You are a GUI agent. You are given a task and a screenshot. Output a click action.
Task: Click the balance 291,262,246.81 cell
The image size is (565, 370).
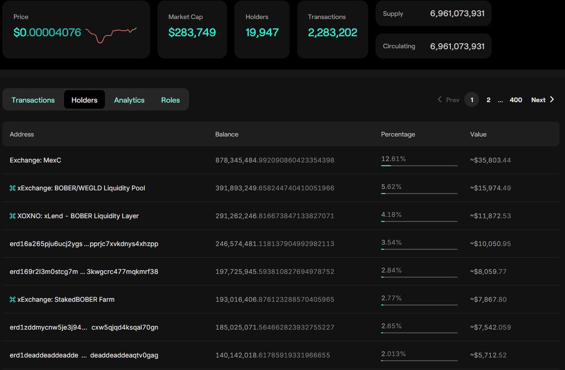[275, 216]
